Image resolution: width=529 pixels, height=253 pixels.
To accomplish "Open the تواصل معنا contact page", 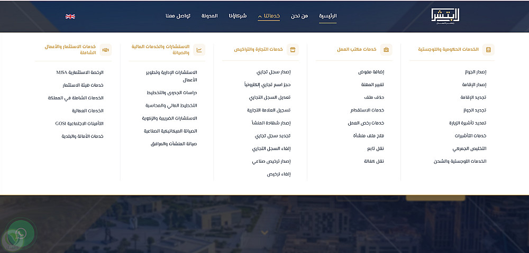I will coord(178,16).
